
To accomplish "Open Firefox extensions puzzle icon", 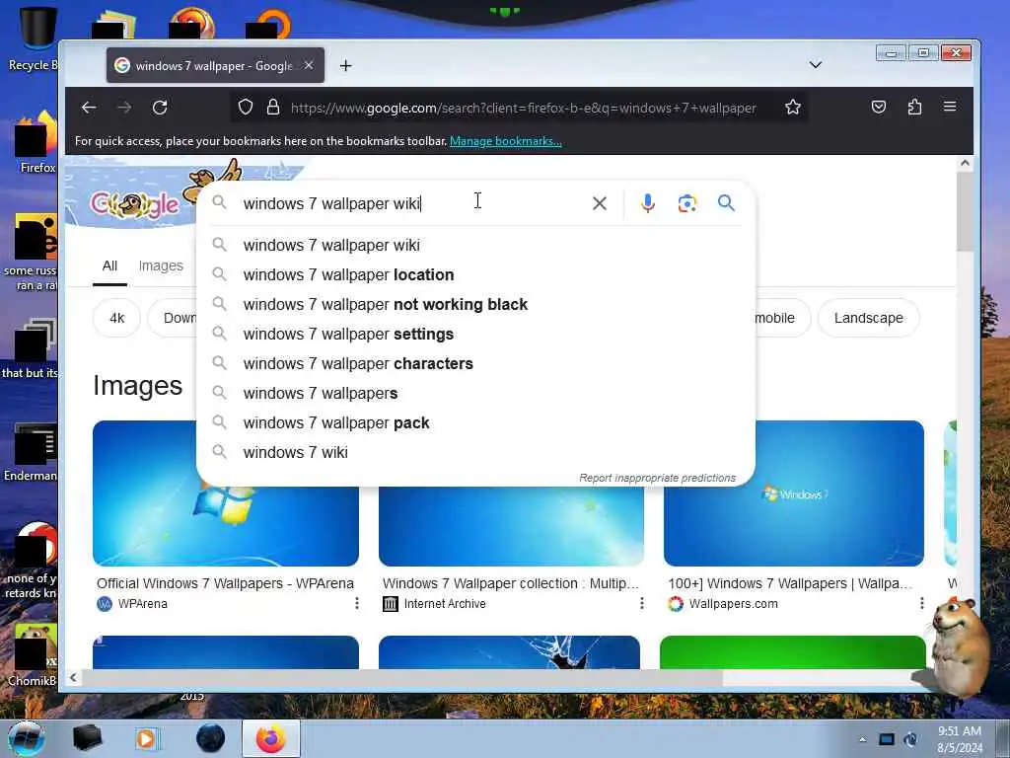I will [x=914, y=107].
